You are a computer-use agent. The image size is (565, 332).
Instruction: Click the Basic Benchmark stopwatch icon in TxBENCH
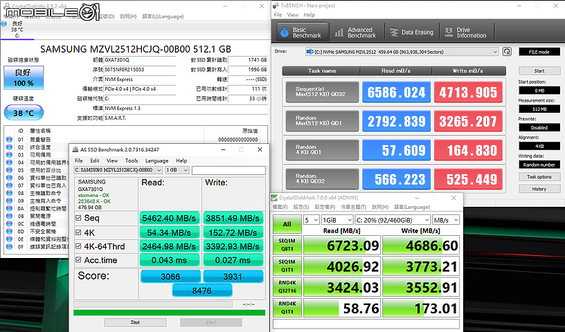(x=285, y=33)
